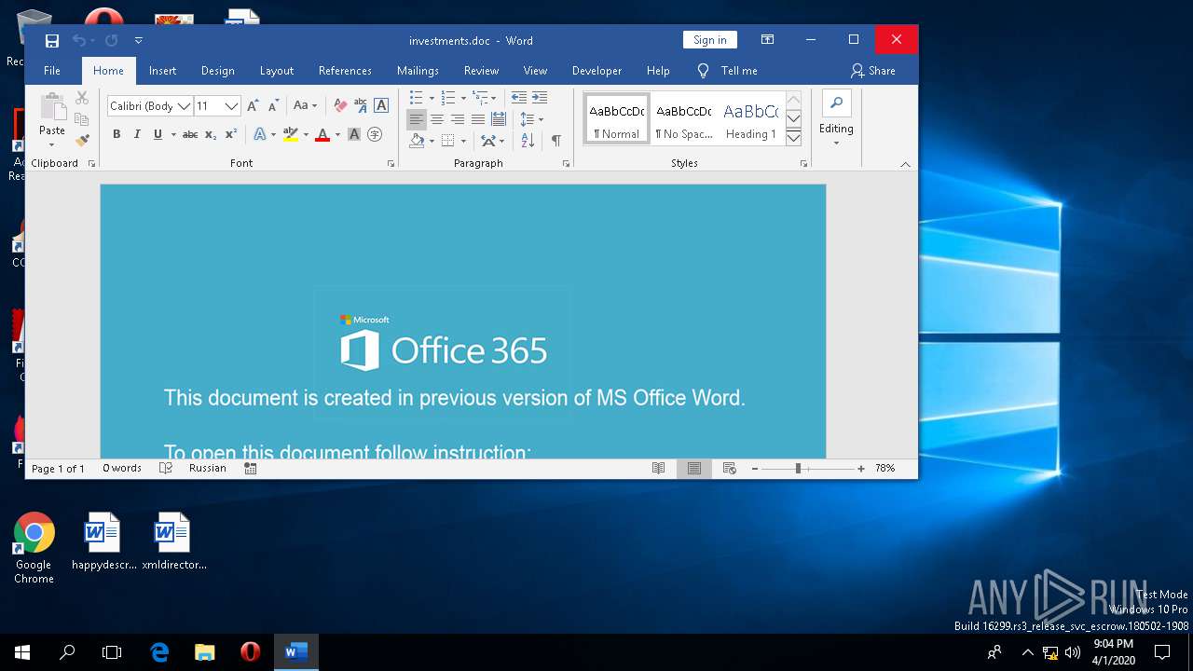Viewport: 1193px width, 671px height.
Task: Switch to the Review tab
Action: [x=481, y=71]
